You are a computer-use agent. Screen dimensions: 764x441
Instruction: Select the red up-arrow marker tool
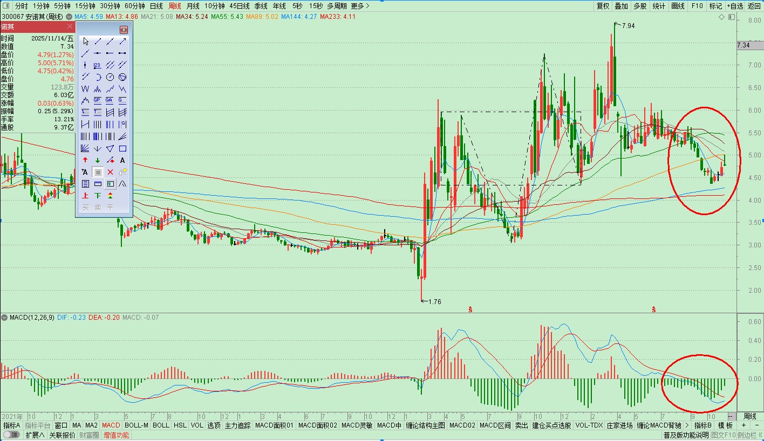[x=85, y=160]
